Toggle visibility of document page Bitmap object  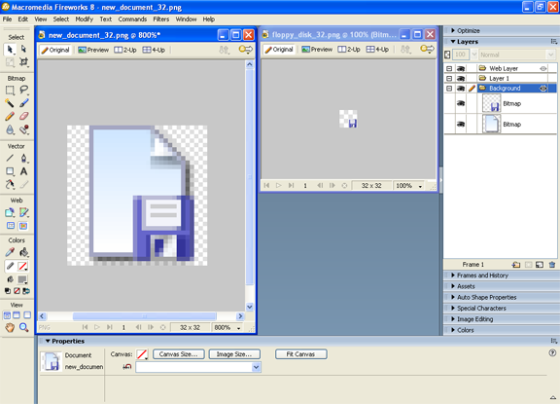(461, 124)
